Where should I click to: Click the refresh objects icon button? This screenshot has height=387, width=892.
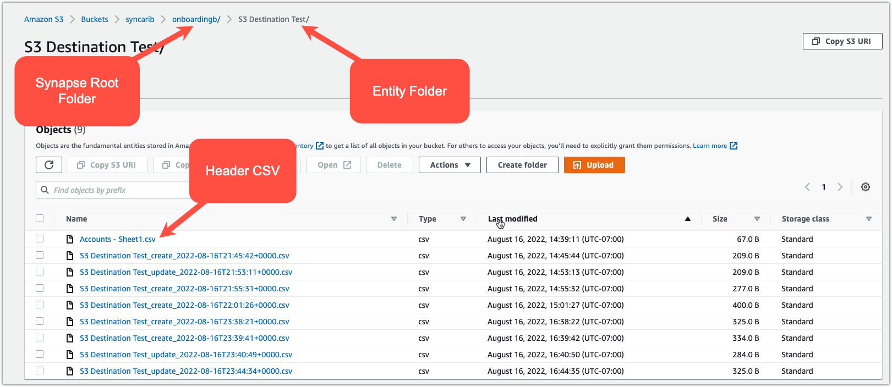(49, 165)
